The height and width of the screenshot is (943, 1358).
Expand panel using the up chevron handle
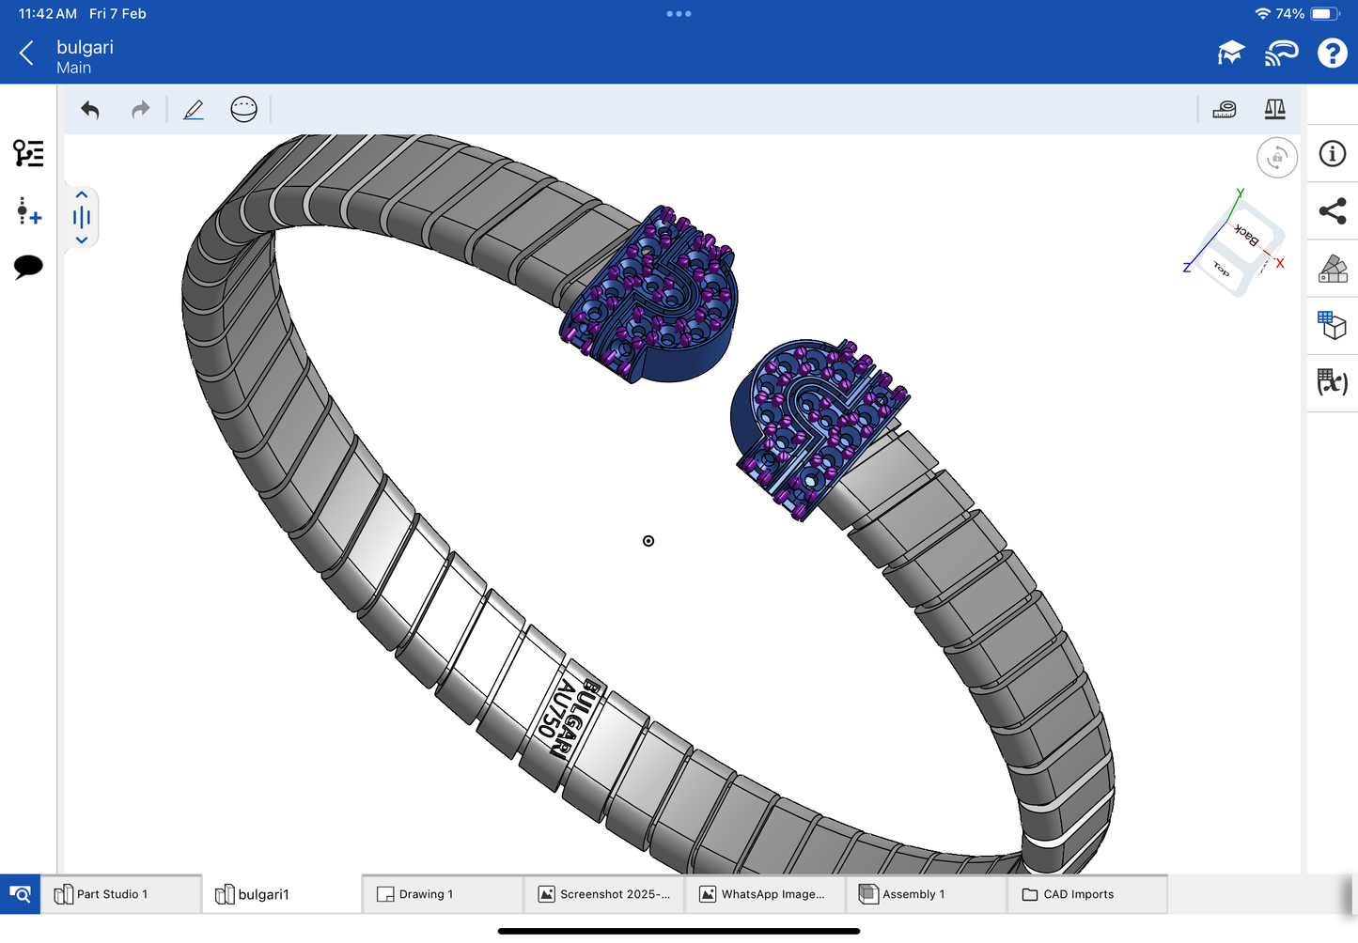(x=82, y=195)
